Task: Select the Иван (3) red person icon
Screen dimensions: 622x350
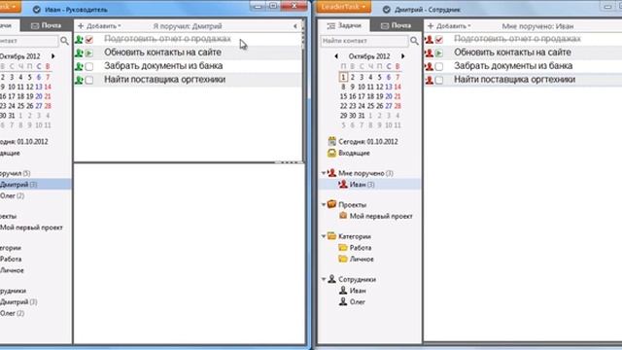Action: (x=343, y=184)
